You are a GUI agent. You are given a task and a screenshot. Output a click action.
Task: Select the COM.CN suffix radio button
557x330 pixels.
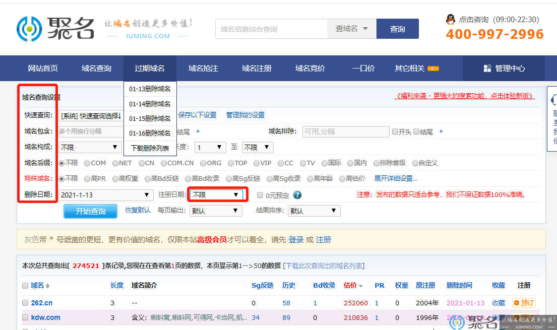(164, 163)
